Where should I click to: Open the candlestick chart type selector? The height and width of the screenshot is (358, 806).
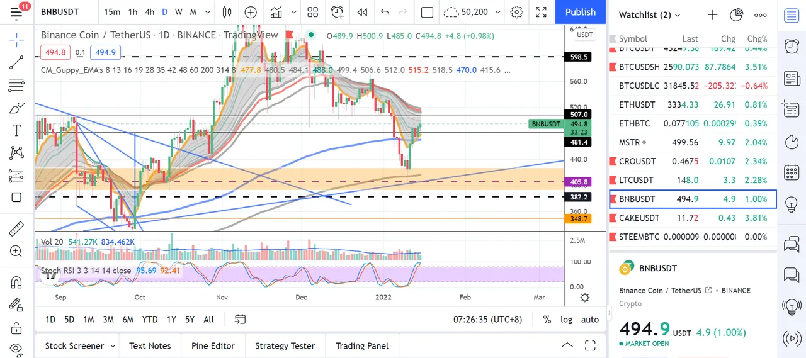pos(227,12)
